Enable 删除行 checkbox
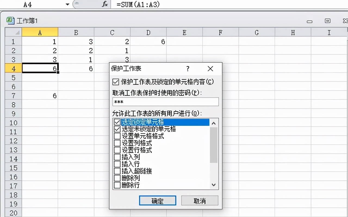 tap(117, 185)
